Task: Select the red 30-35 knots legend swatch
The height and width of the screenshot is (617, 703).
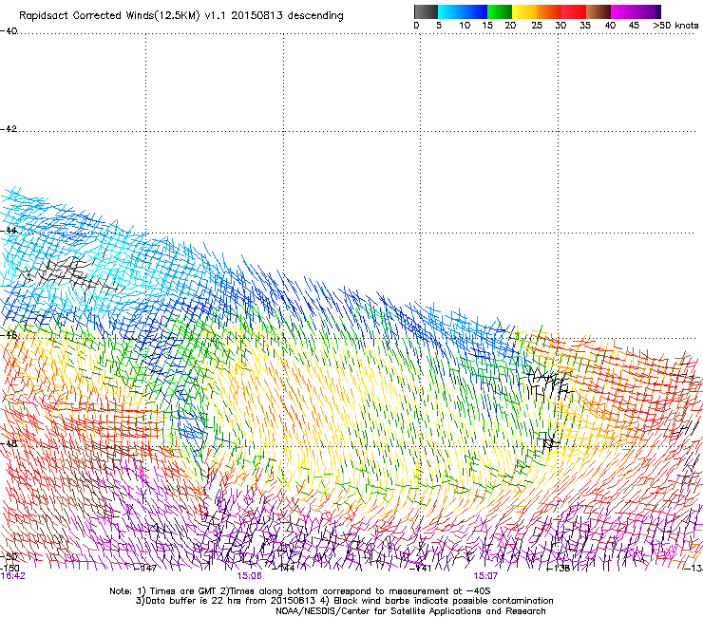Action: click(x=574, y=11)
